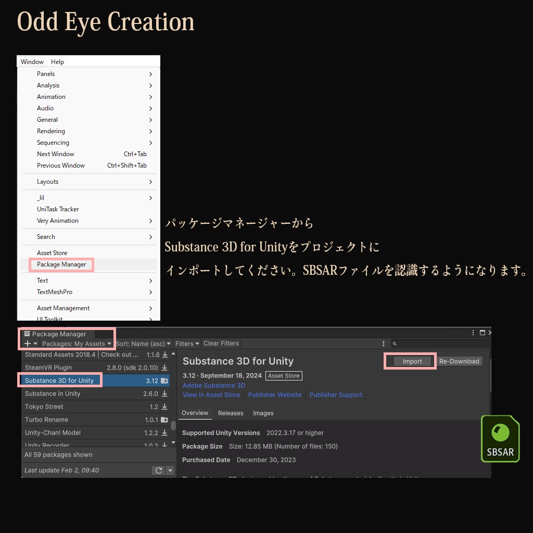Open the Publisher Support link

click(x=336, y=395)
